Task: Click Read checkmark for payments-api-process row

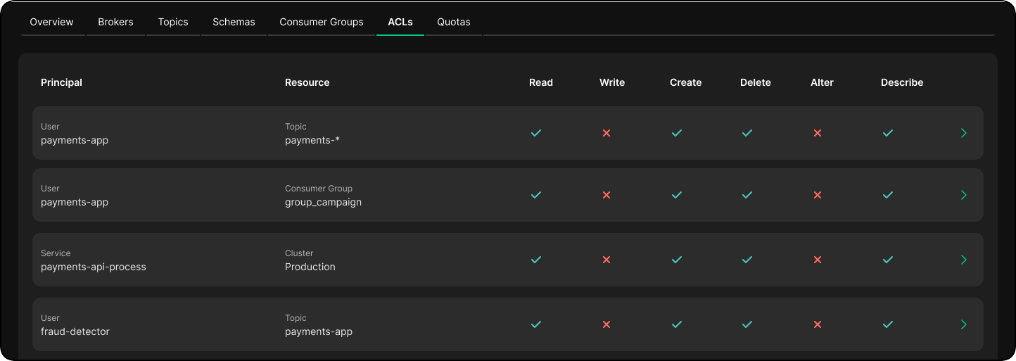Action: [536, 260]
